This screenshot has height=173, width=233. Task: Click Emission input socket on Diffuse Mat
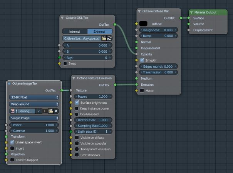[137, 85]
